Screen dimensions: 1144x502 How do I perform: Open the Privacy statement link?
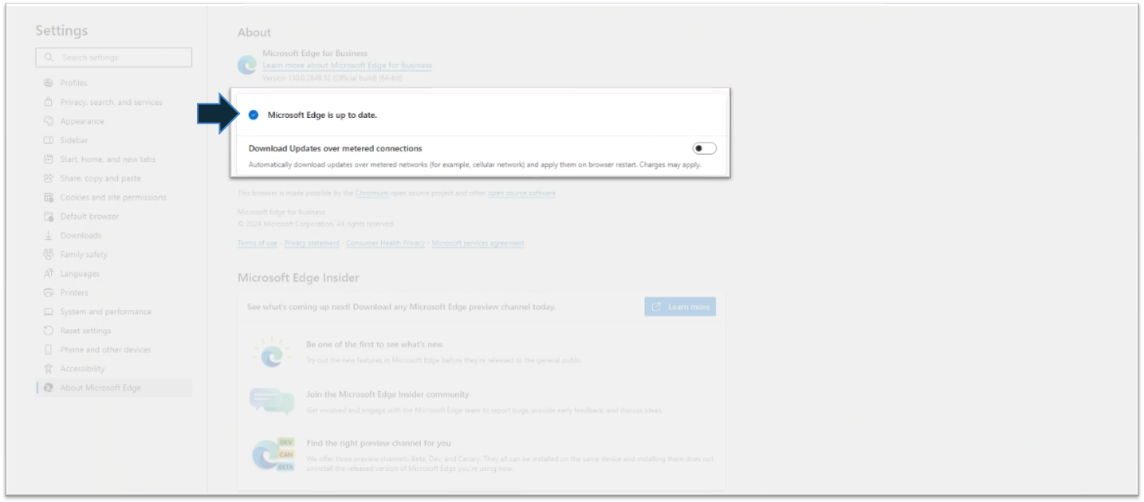coord(312,243)
